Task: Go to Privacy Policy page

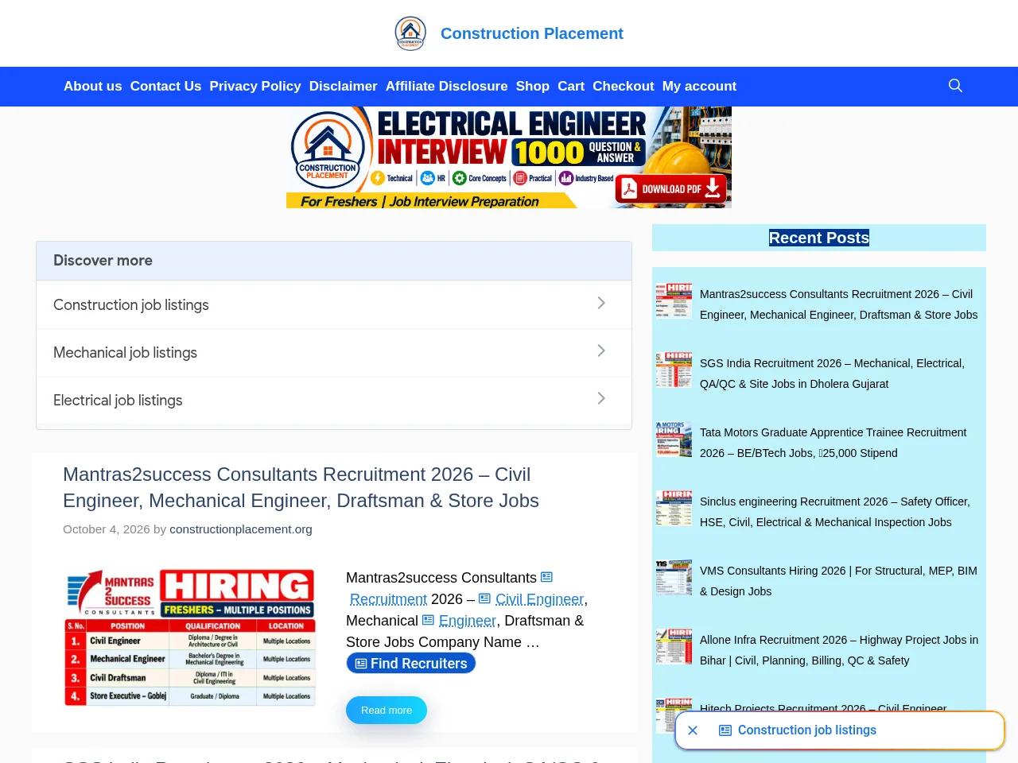Action: [x=255, y=86]
